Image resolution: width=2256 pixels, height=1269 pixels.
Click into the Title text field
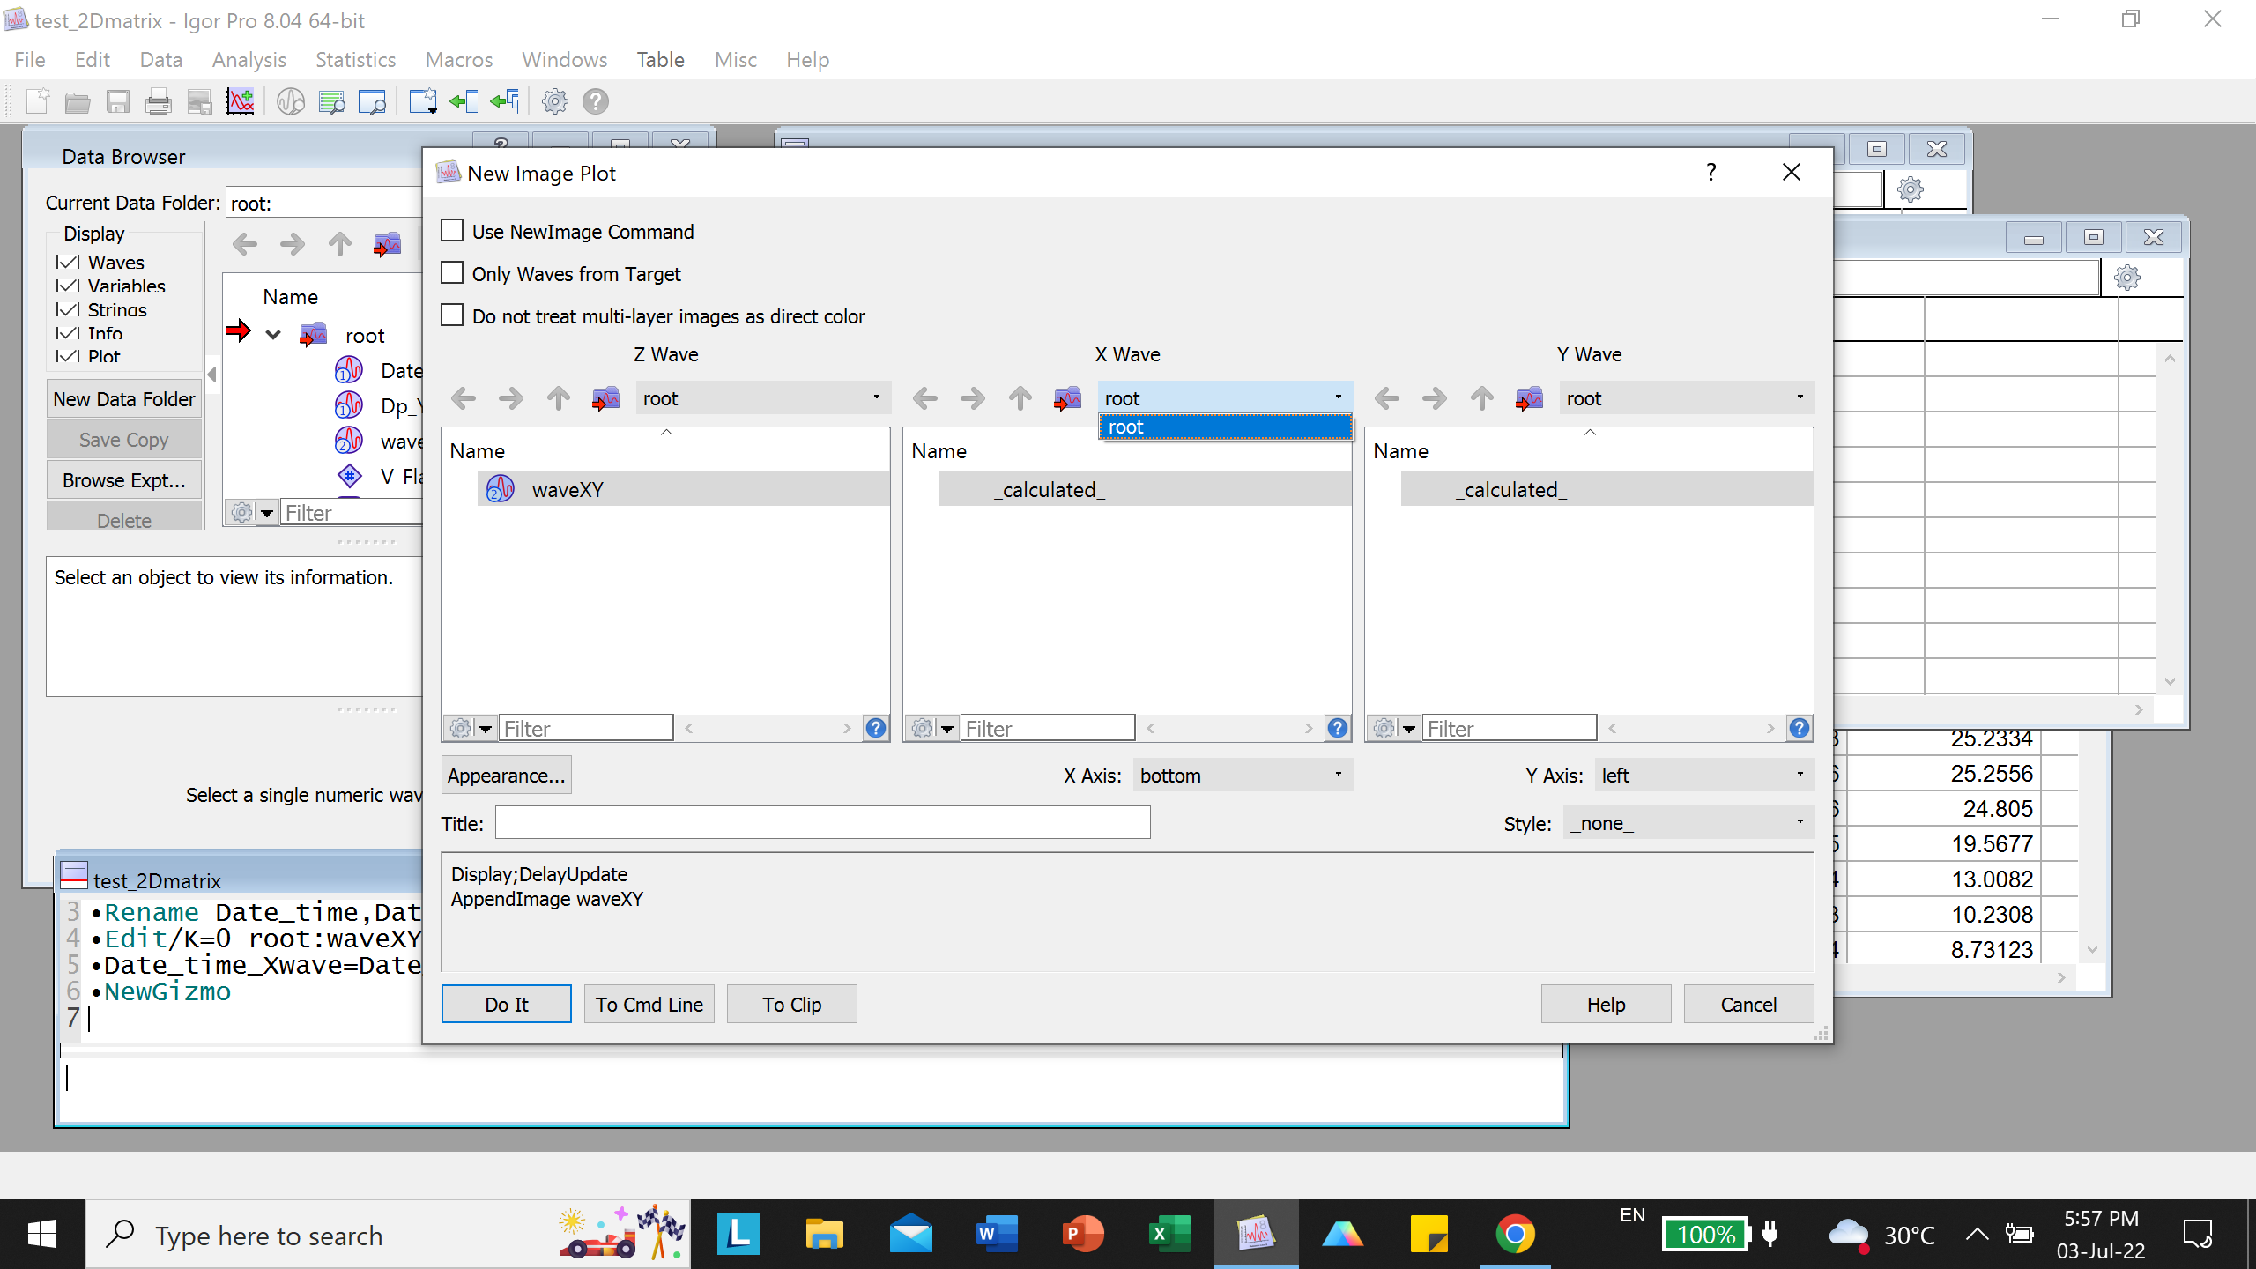click(x=821, y=823)
